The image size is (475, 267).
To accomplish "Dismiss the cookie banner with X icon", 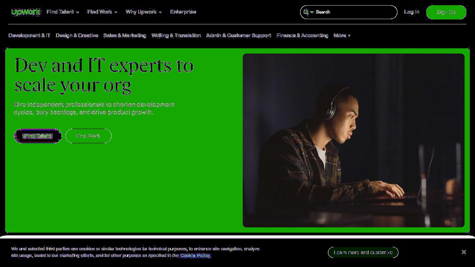I will (x=464, y=252).
